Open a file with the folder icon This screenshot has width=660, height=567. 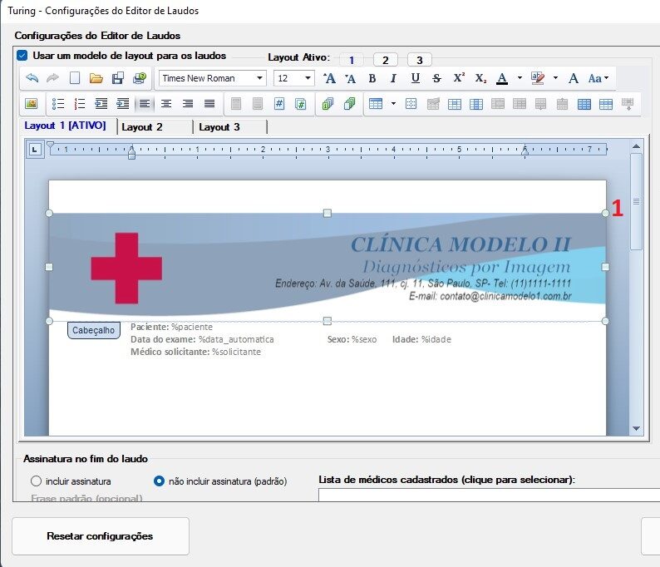tap(96, 78)
